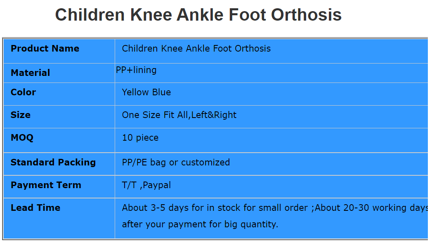
Task: Click the Children Knee Ankle Foot Orthosis heading
Action: pyautogui.click(x=198, y=15)
